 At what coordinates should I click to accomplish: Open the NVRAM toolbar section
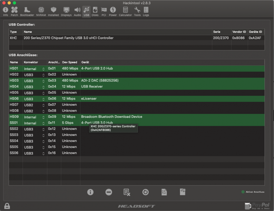[41, 12]
